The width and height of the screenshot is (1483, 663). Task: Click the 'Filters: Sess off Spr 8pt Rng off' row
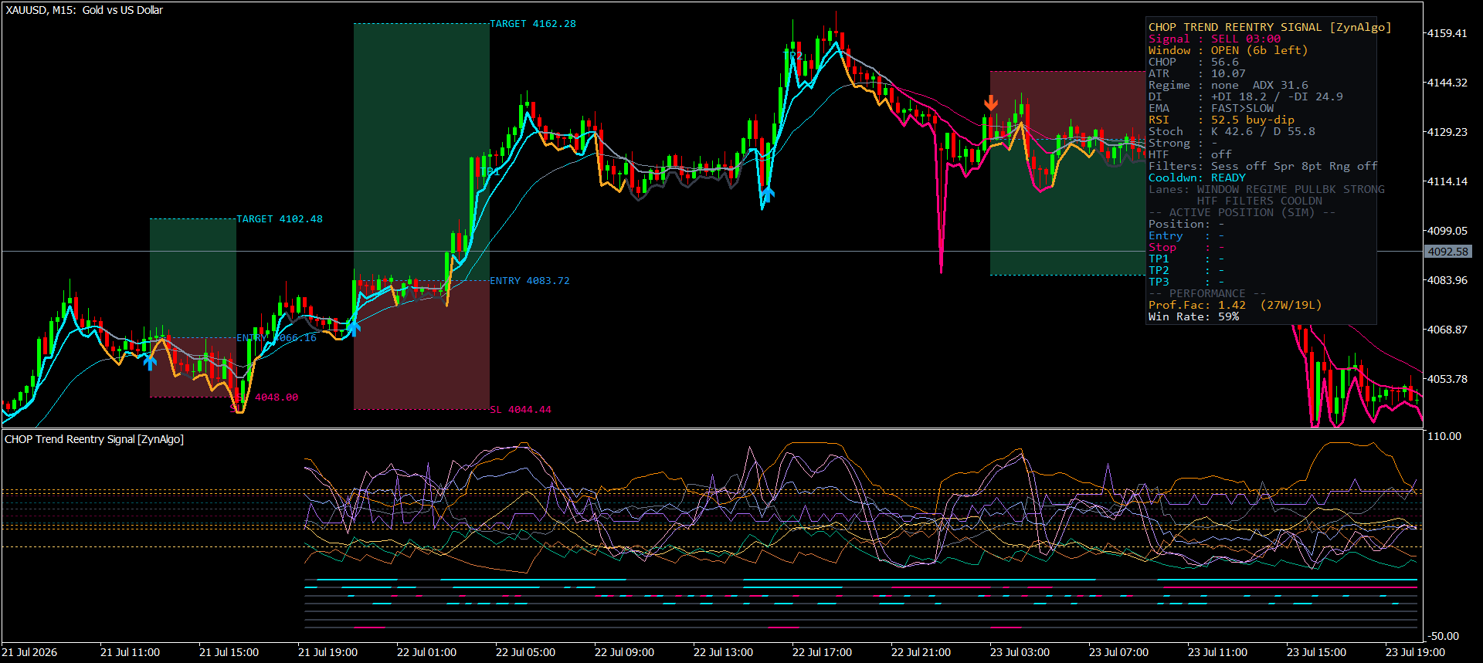click(1263, 166)
